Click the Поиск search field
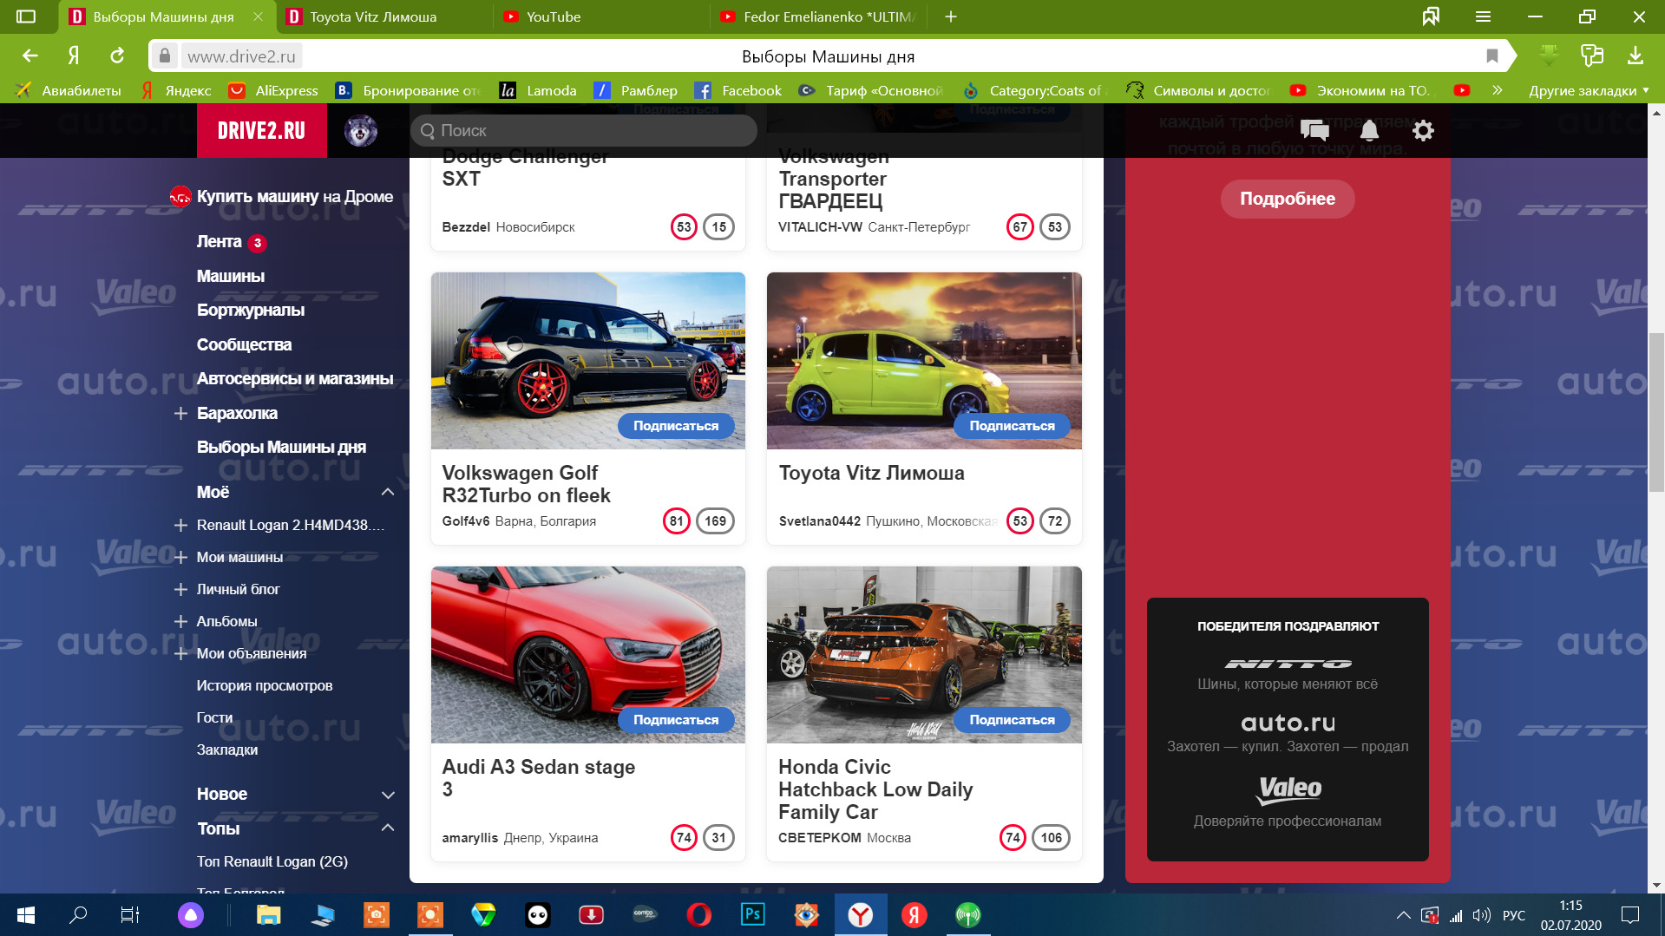This screenshot has width=1665, height=936. pos(584,131)
